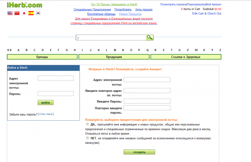Focus the Введите Пароль registration field
This screenshot has width=251, height=162.
[147, 101]
